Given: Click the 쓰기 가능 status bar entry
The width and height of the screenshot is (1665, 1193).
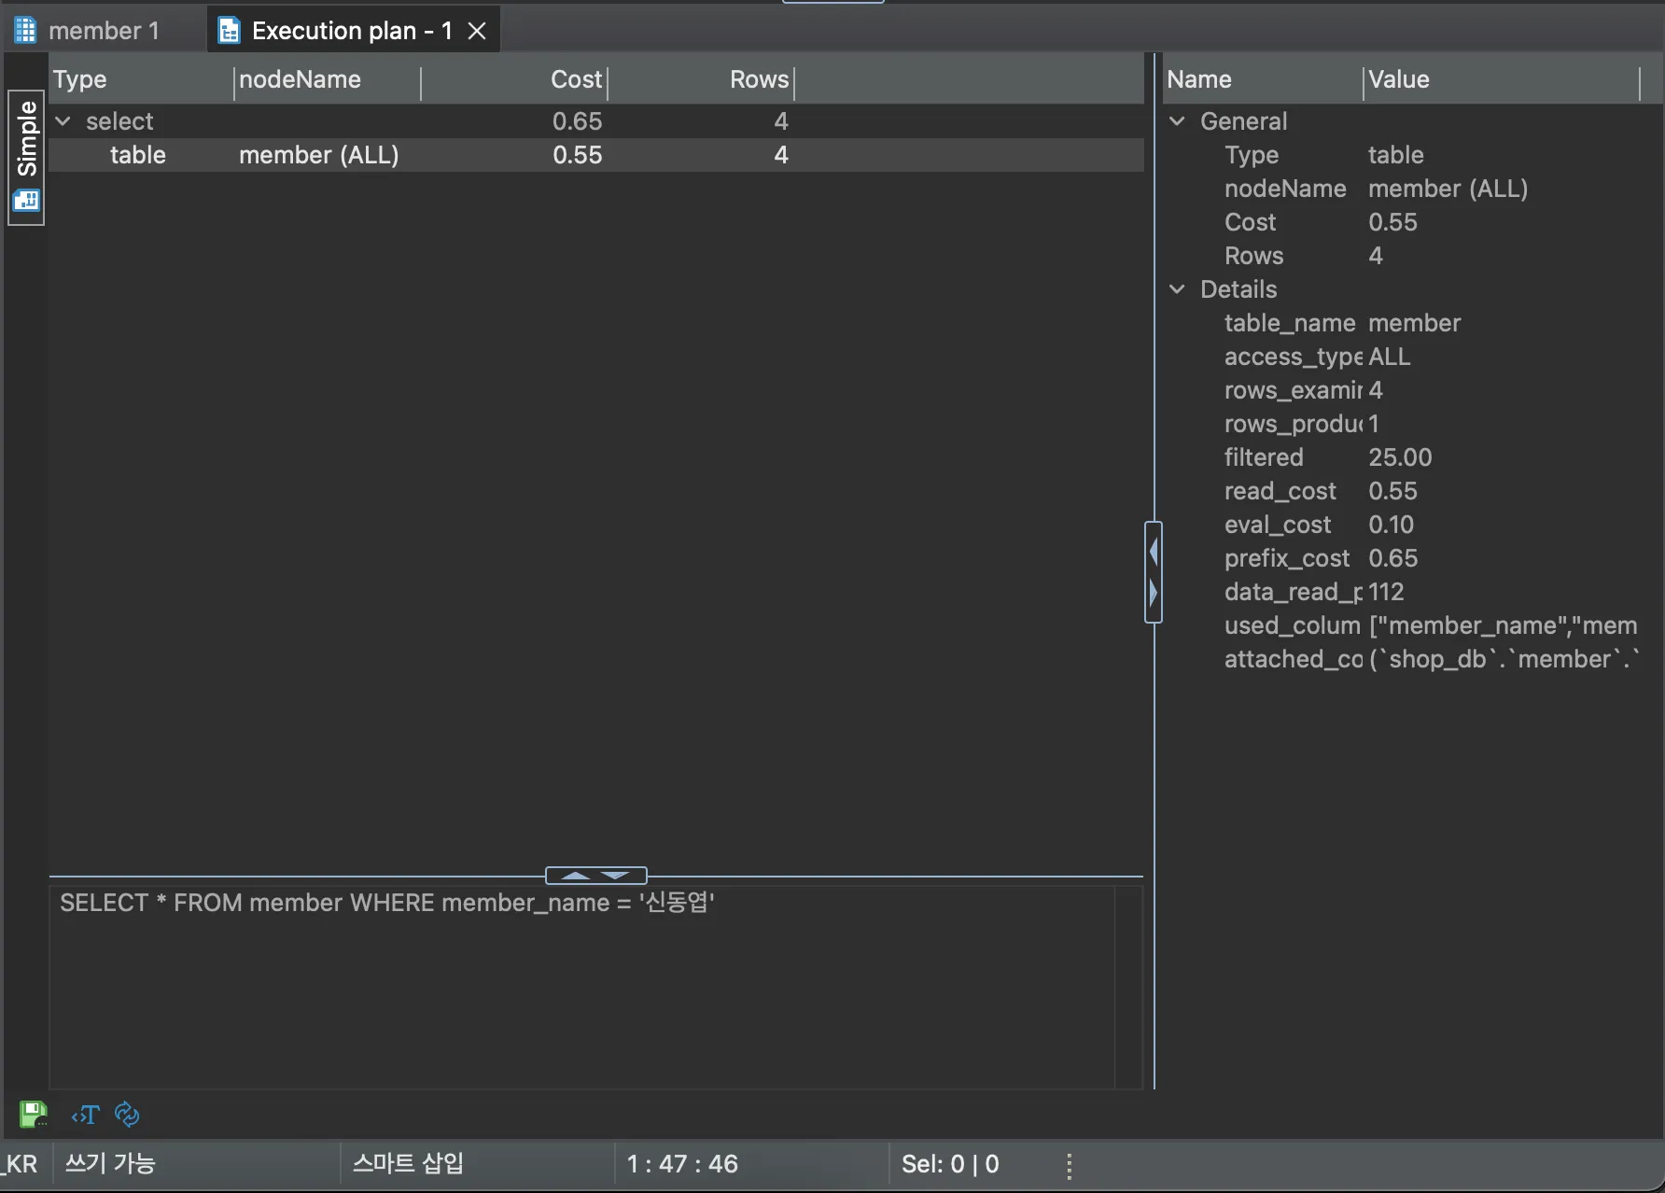Looking at the screenshot, I should (110, 1164).
